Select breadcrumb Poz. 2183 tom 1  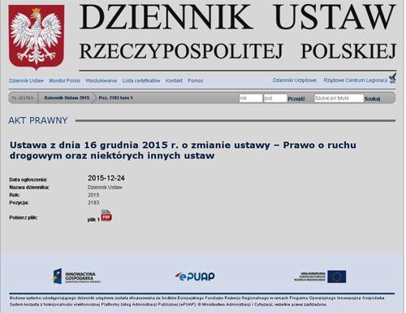point(116,98)
